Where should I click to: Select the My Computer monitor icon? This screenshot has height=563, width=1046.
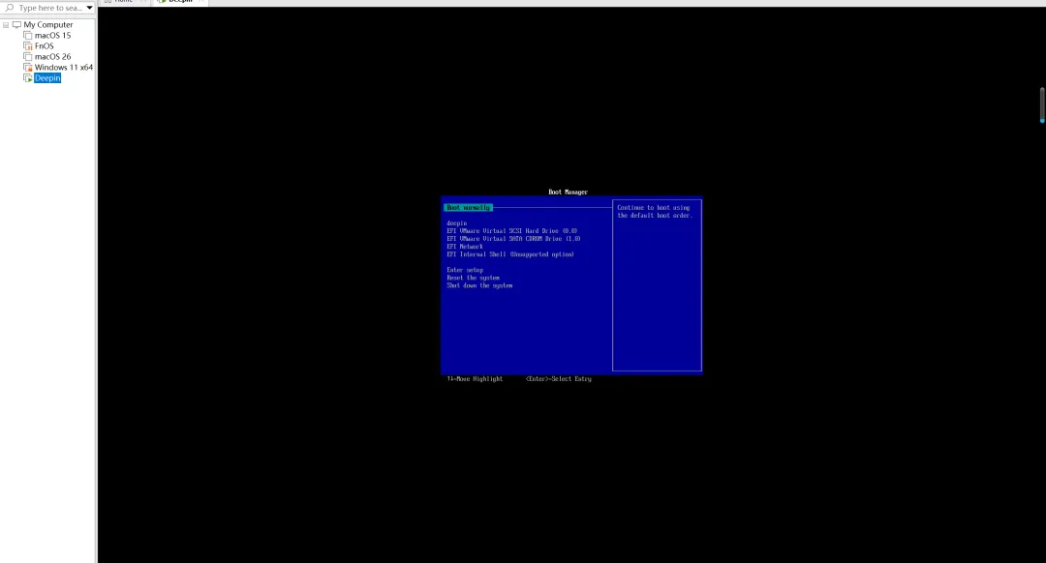click(16, 24)
